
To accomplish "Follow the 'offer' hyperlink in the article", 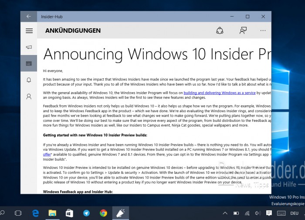I will pos(47,155).
